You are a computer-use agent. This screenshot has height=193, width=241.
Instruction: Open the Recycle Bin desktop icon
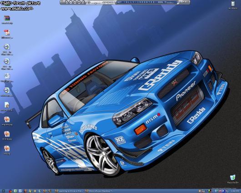(x=233, y=179)
